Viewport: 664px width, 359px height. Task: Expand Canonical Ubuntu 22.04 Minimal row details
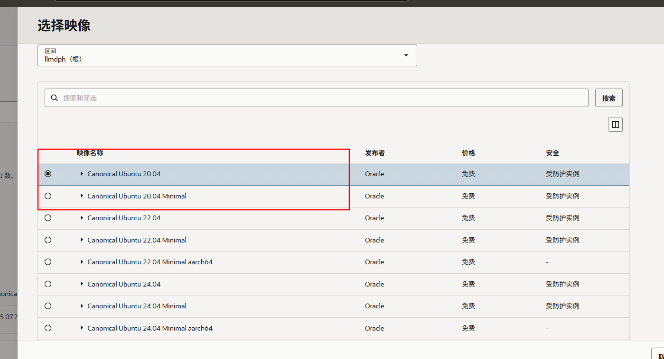click(82, 240)
